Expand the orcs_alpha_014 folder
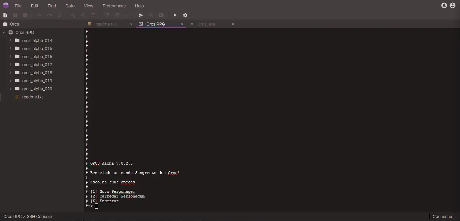460x221 pixels. point(10,40)
